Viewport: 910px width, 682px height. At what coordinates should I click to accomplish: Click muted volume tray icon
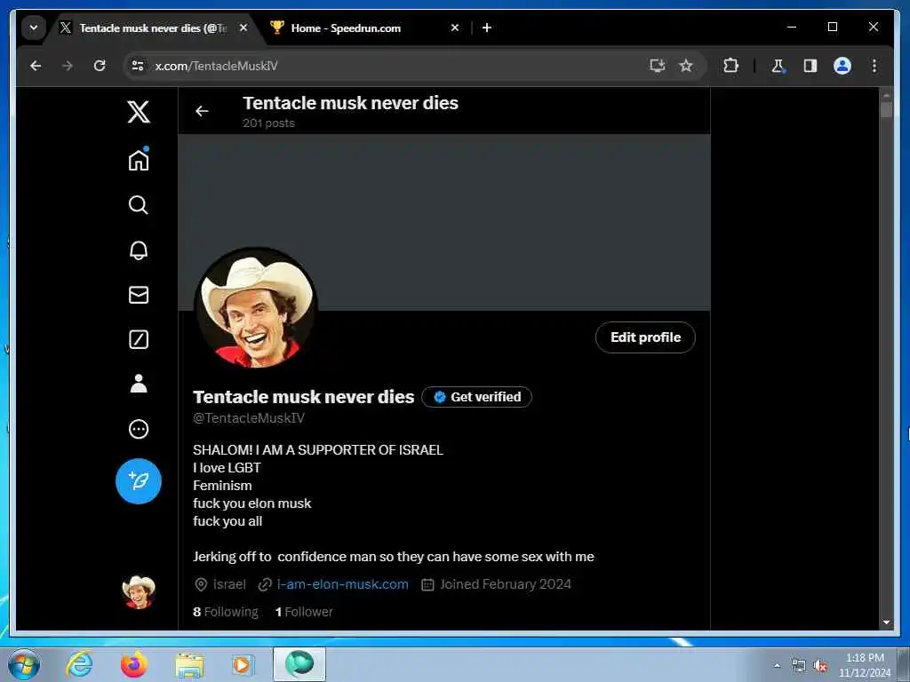click(820, 666)
